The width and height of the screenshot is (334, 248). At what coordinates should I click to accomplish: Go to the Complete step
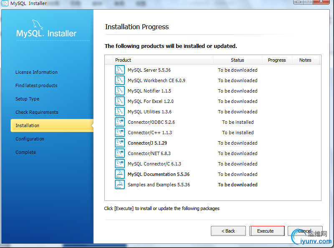[x=26, y=152]
